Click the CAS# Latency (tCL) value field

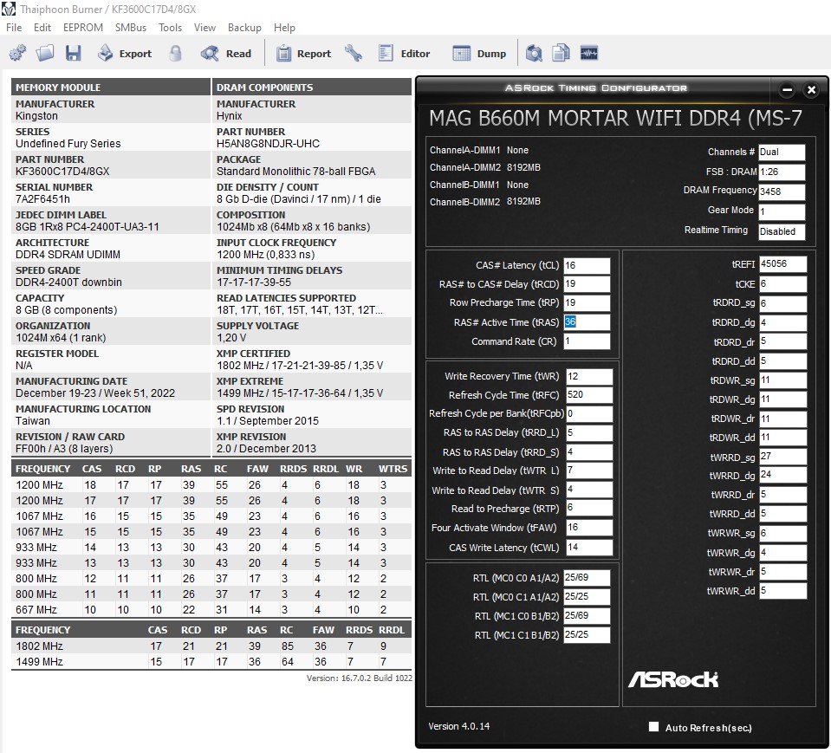(587, 265)
